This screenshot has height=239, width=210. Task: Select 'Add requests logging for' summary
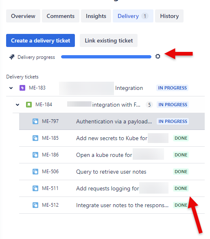(107, 189)
